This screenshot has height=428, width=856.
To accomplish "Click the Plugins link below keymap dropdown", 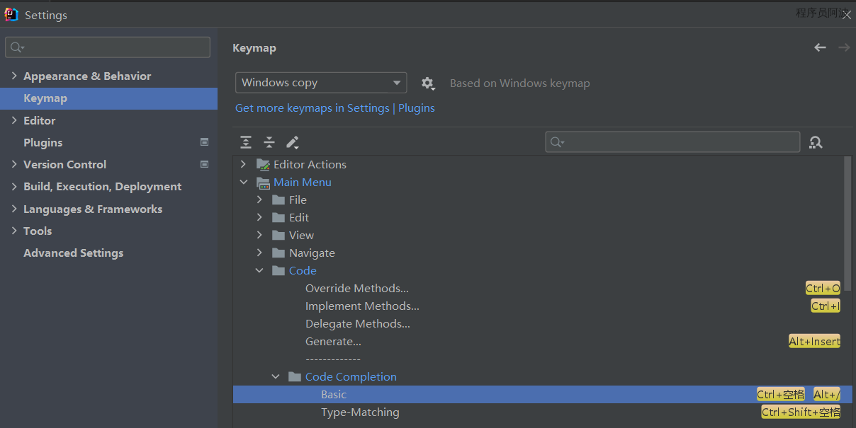I will click(x=417, y=108).
